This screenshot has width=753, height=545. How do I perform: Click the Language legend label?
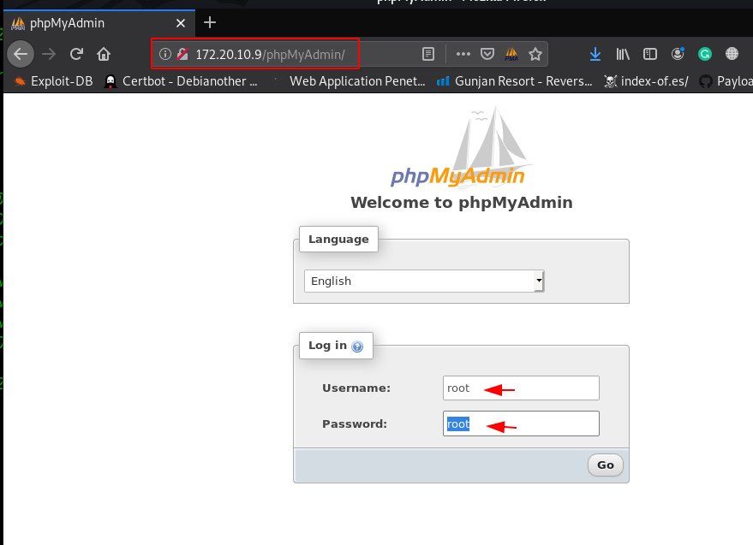(x=338, y=239)
